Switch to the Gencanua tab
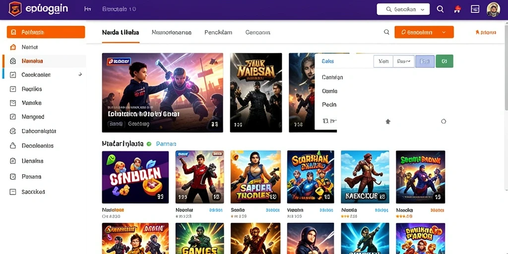The width and height of the screenshot is (508, 254). (x=258, y=32)
